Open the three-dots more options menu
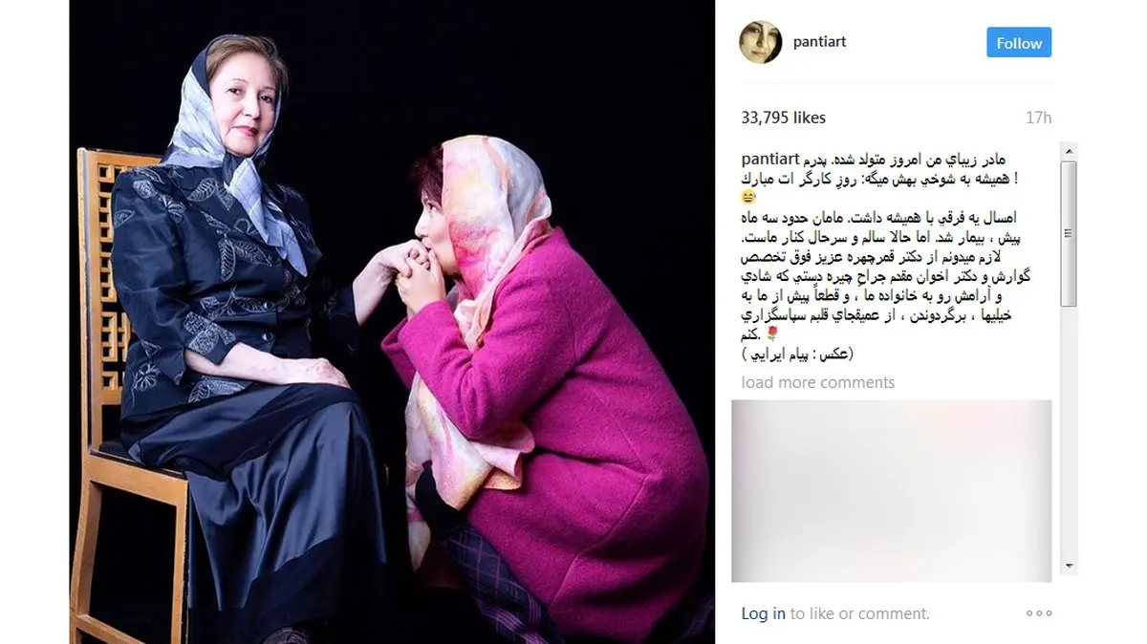The image size is (1147, 644). [x=1039, y=613]
